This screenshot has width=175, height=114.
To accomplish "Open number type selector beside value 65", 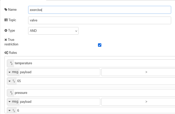I will point(12,81).
